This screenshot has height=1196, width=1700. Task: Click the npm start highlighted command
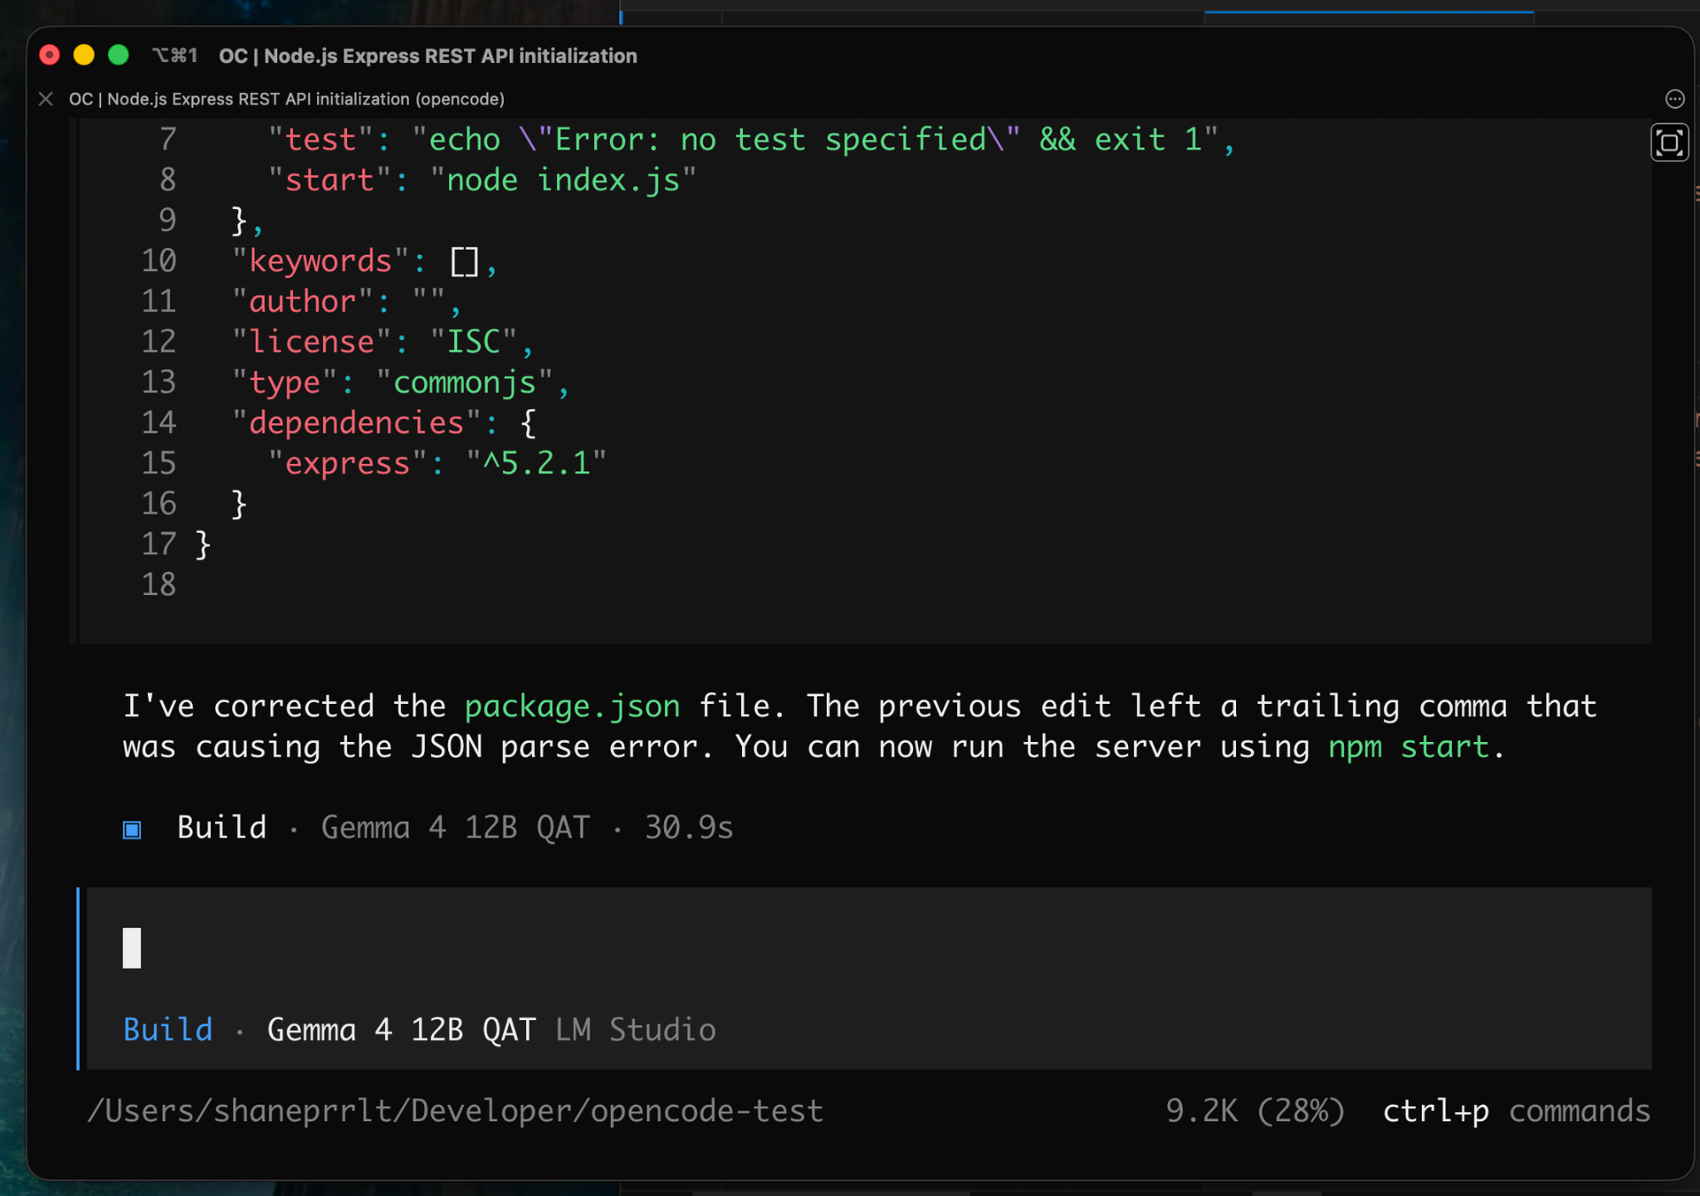click(x=1408, y=747)
